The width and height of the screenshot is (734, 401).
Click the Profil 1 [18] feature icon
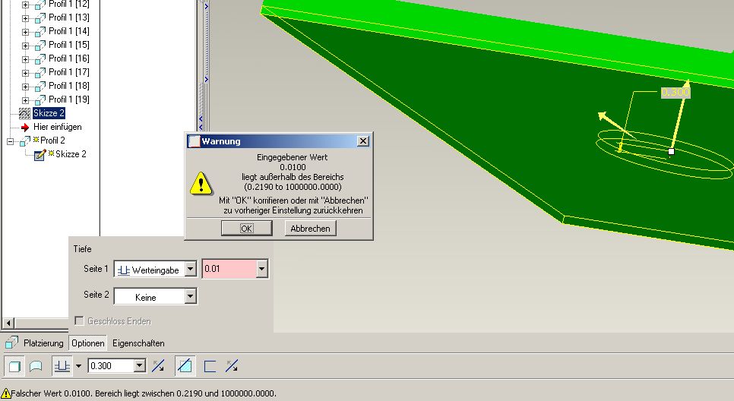point(40,86)
